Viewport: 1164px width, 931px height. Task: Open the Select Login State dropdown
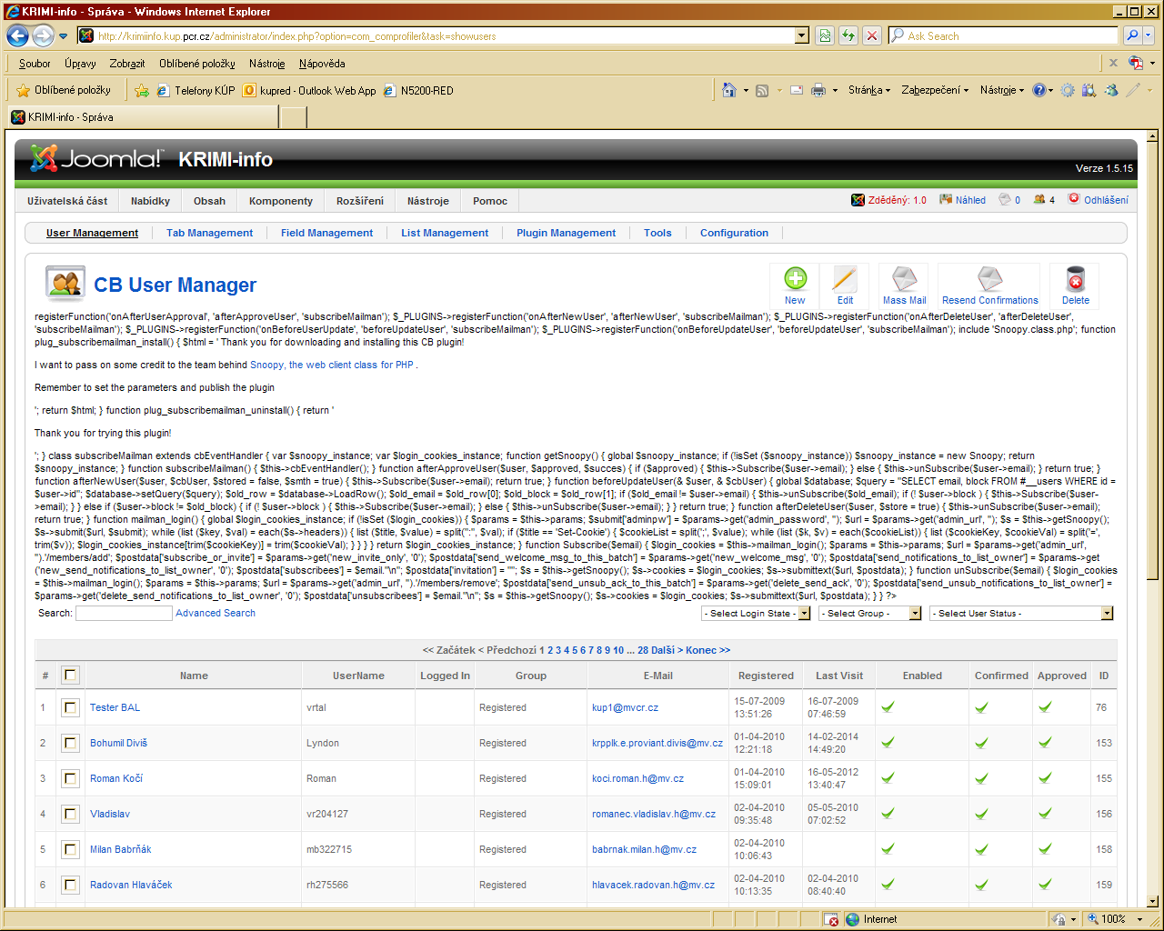pos(756,614)
